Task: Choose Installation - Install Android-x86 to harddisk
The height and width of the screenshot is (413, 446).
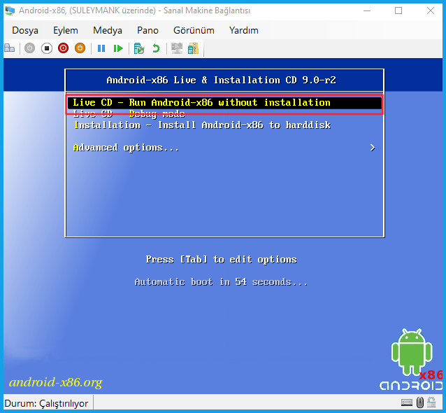Action: [202, 125]
